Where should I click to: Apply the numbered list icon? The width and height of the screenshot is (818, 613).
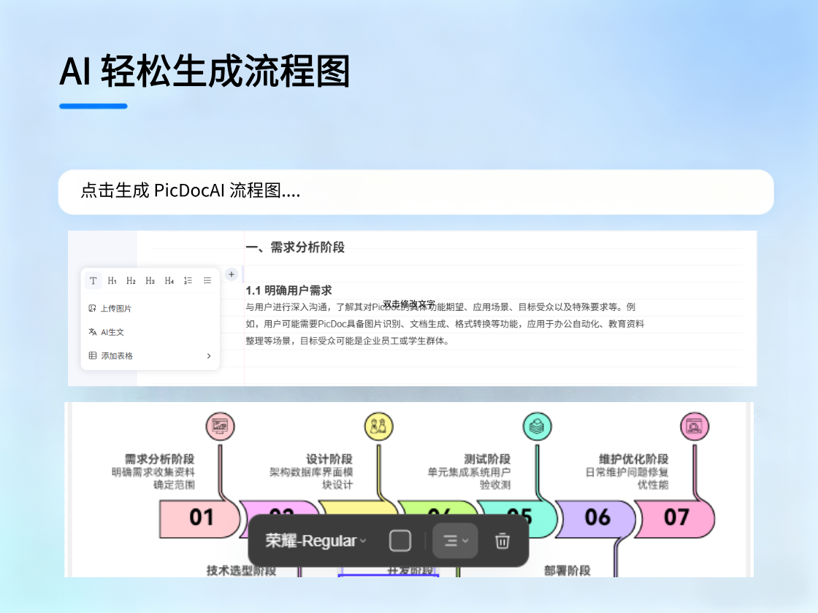tap(188, 281)
